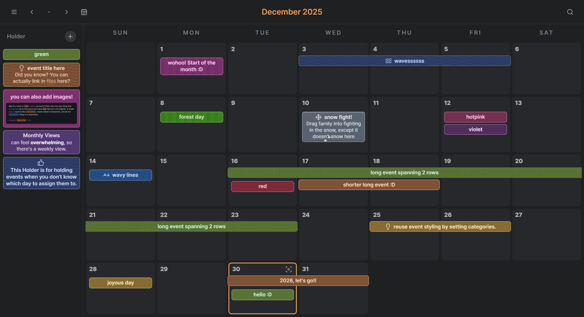Open the 'snow fight!' event

pos(333,127)
